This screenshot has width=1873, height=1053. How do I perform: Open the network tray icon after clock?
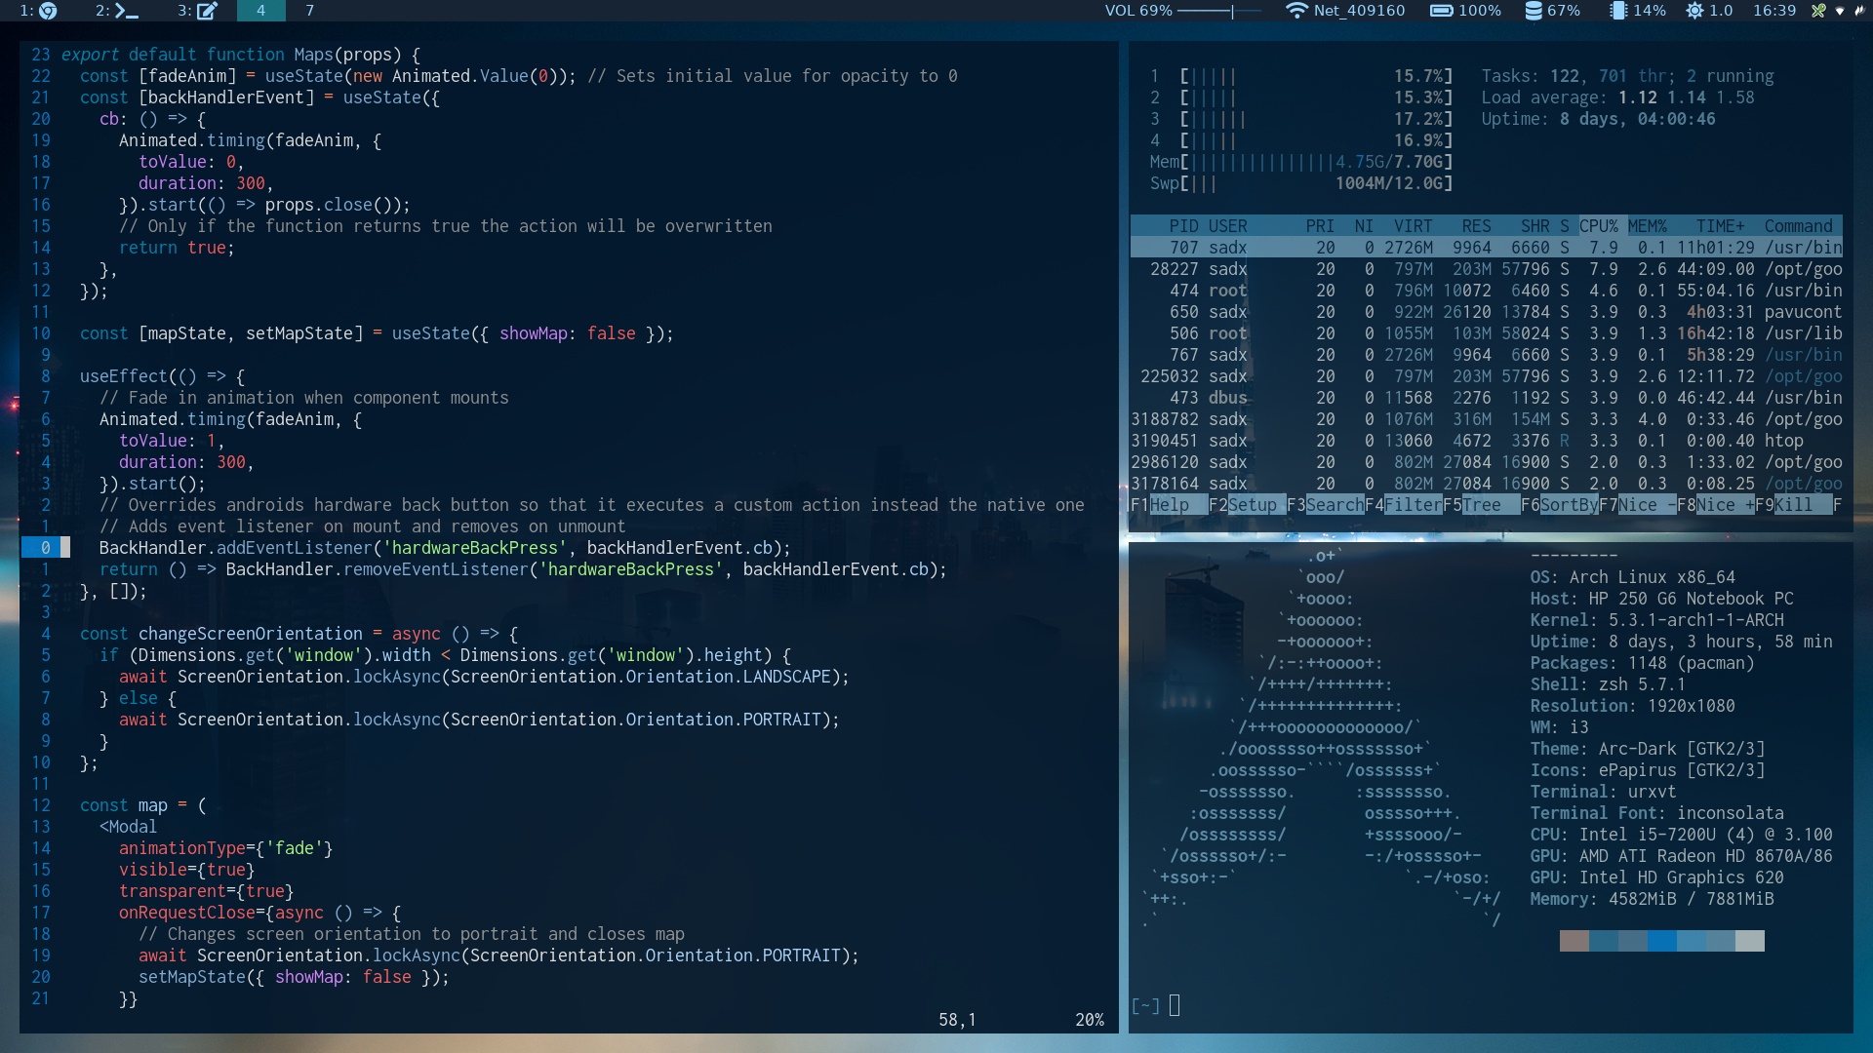(1840, 11)
